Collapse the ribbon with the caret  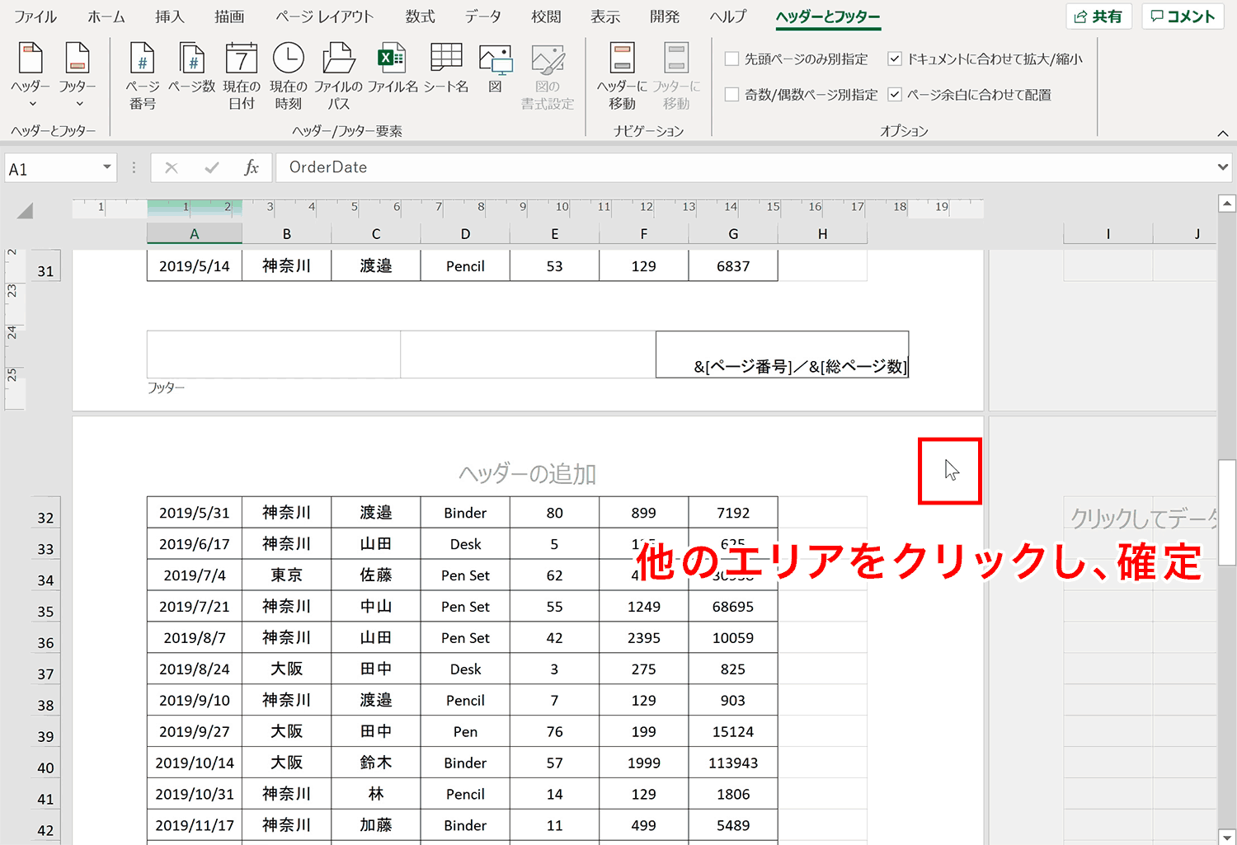(x=1222, y=134)
